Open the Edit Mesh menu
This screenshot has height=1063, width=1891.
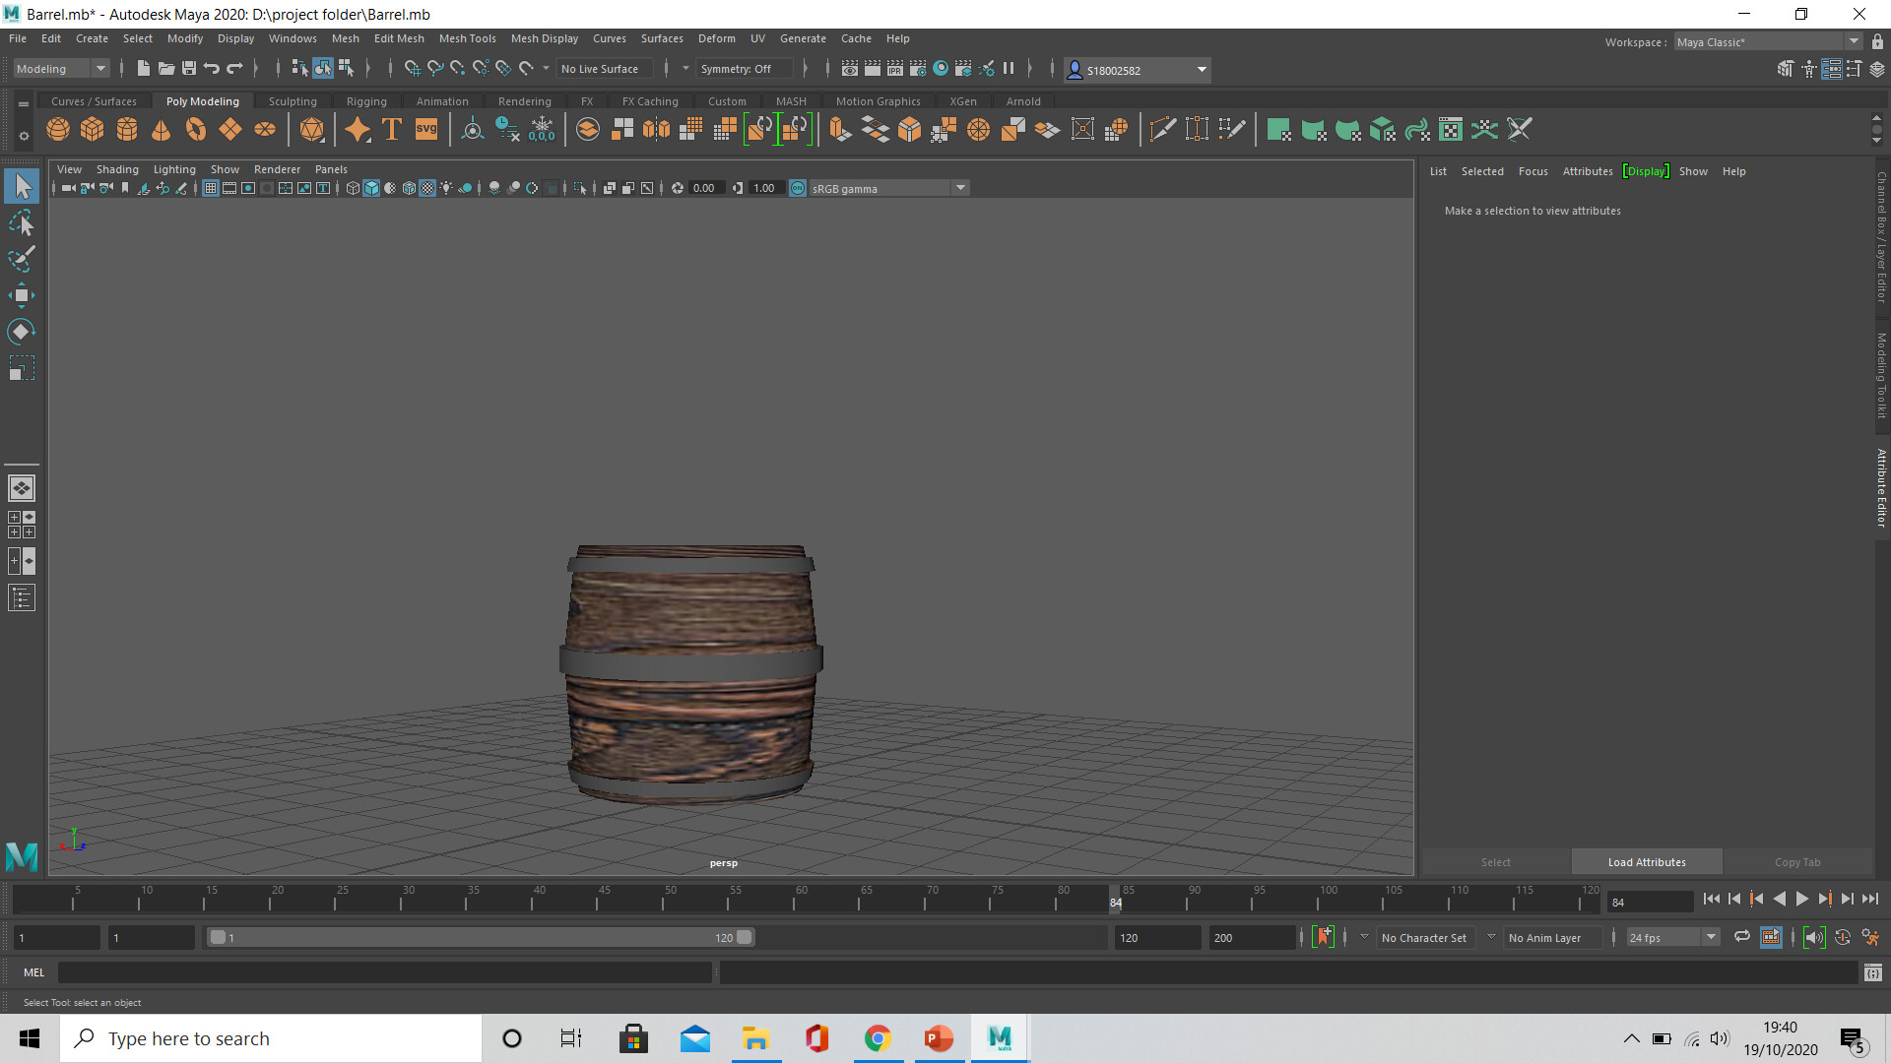point(399,38)
